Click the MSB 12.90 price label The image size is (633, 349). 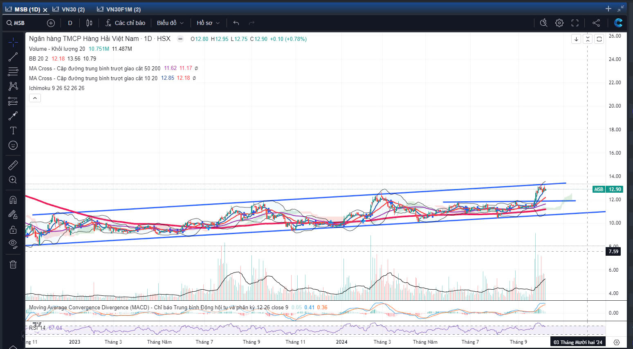pos(607,189)
